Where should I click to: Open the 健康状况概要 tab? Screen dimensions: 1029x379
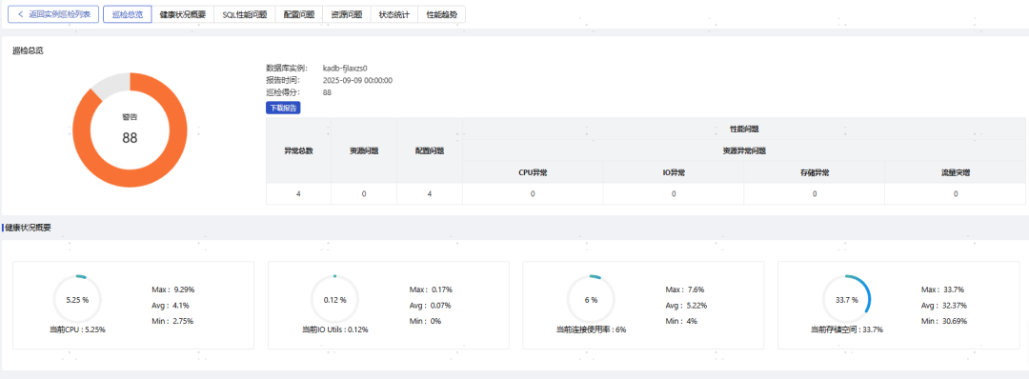[182, 14]
